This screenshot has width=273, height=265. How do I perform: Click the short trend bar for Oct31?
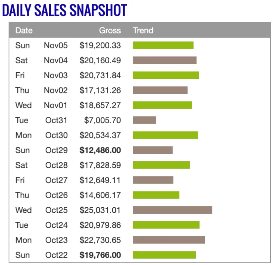click(144, 120)
